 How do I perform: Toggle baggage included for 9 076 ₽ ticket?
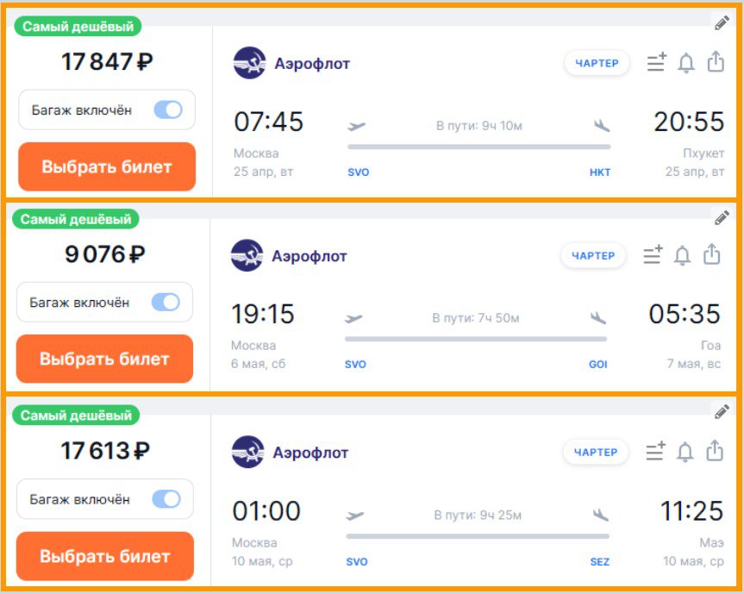pos(166,303)
